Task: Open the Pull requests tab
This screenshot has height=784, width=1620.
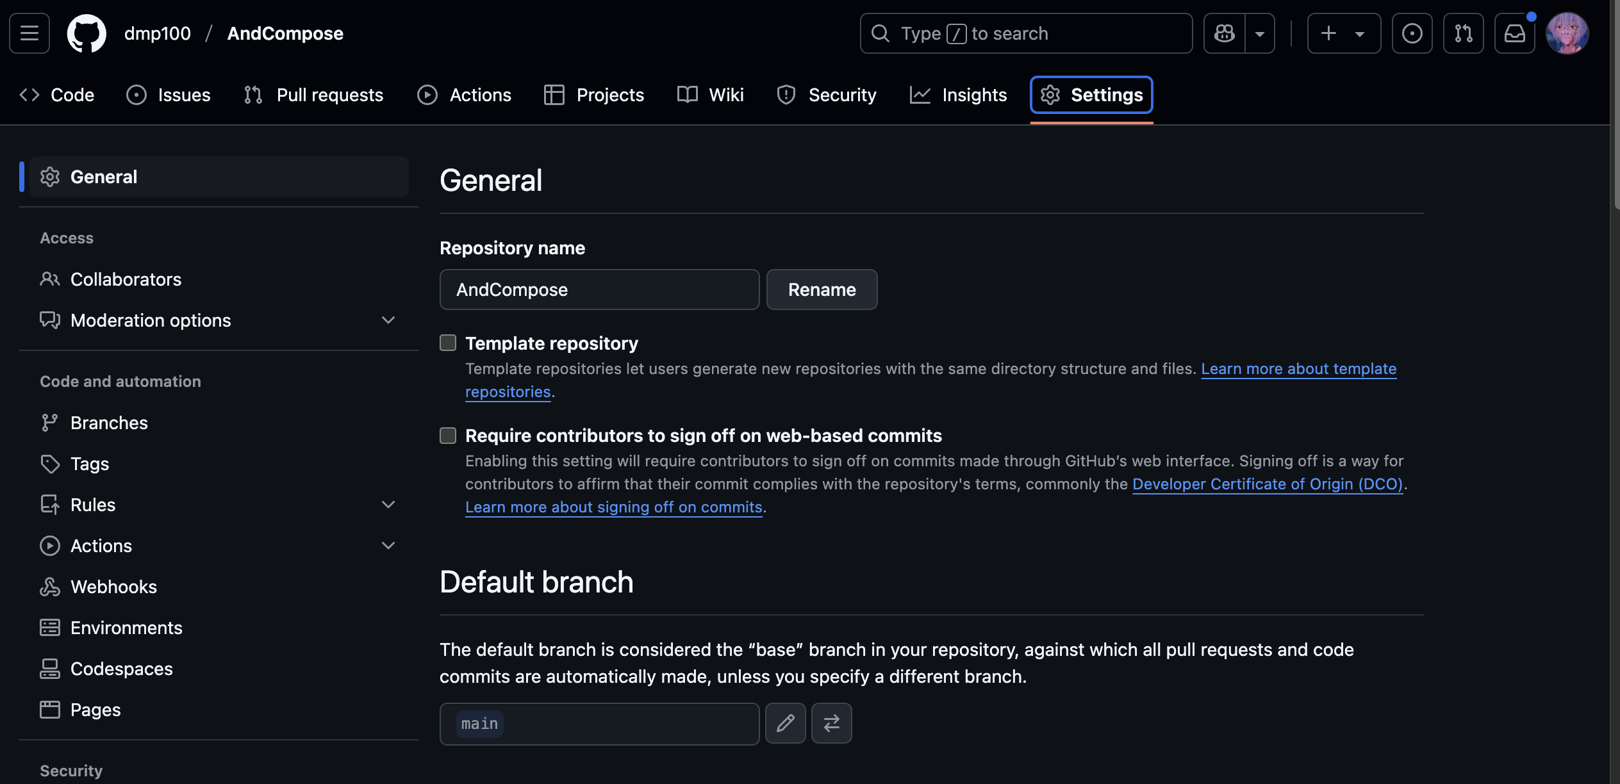Action: pos(314,95)
